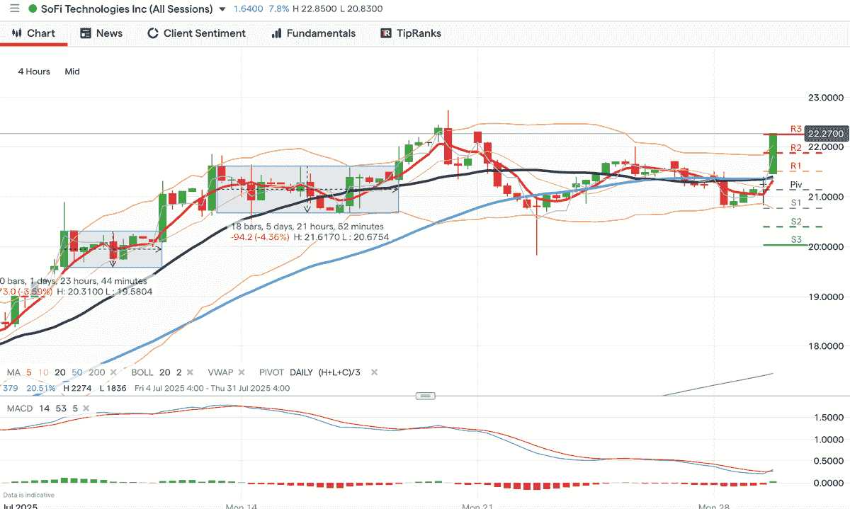The image size is (850, 509).
Task: Select the BOLL period value 20
Action: [165, 372]
